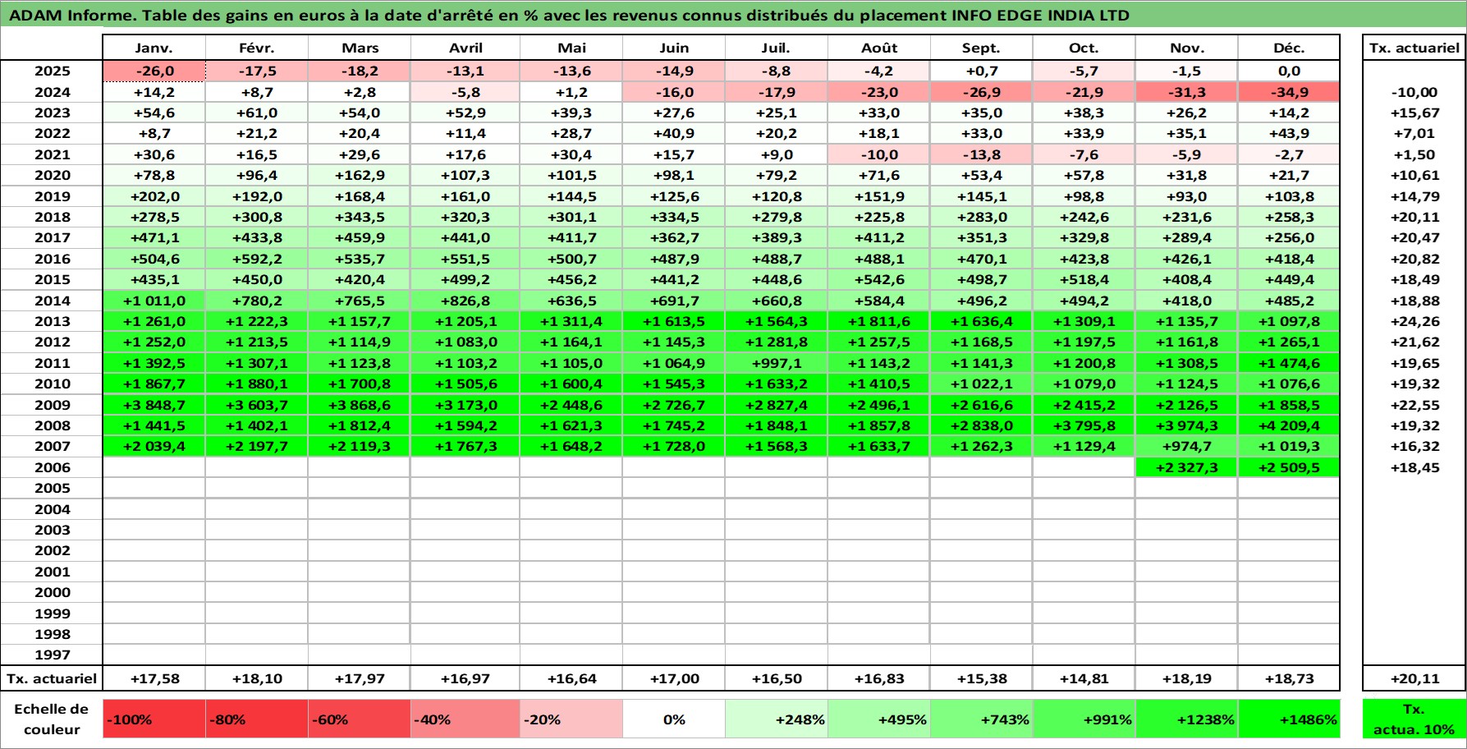
Task: Select the Janv. column header
Action: (154, 48)
